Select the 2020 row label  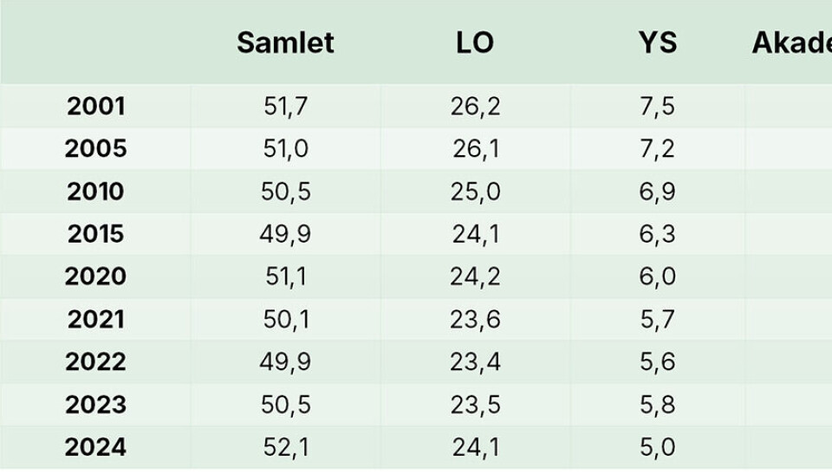click(95, 276)
